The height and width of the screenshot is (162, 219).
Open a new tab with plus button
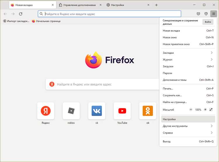click(x=157, y=5)
